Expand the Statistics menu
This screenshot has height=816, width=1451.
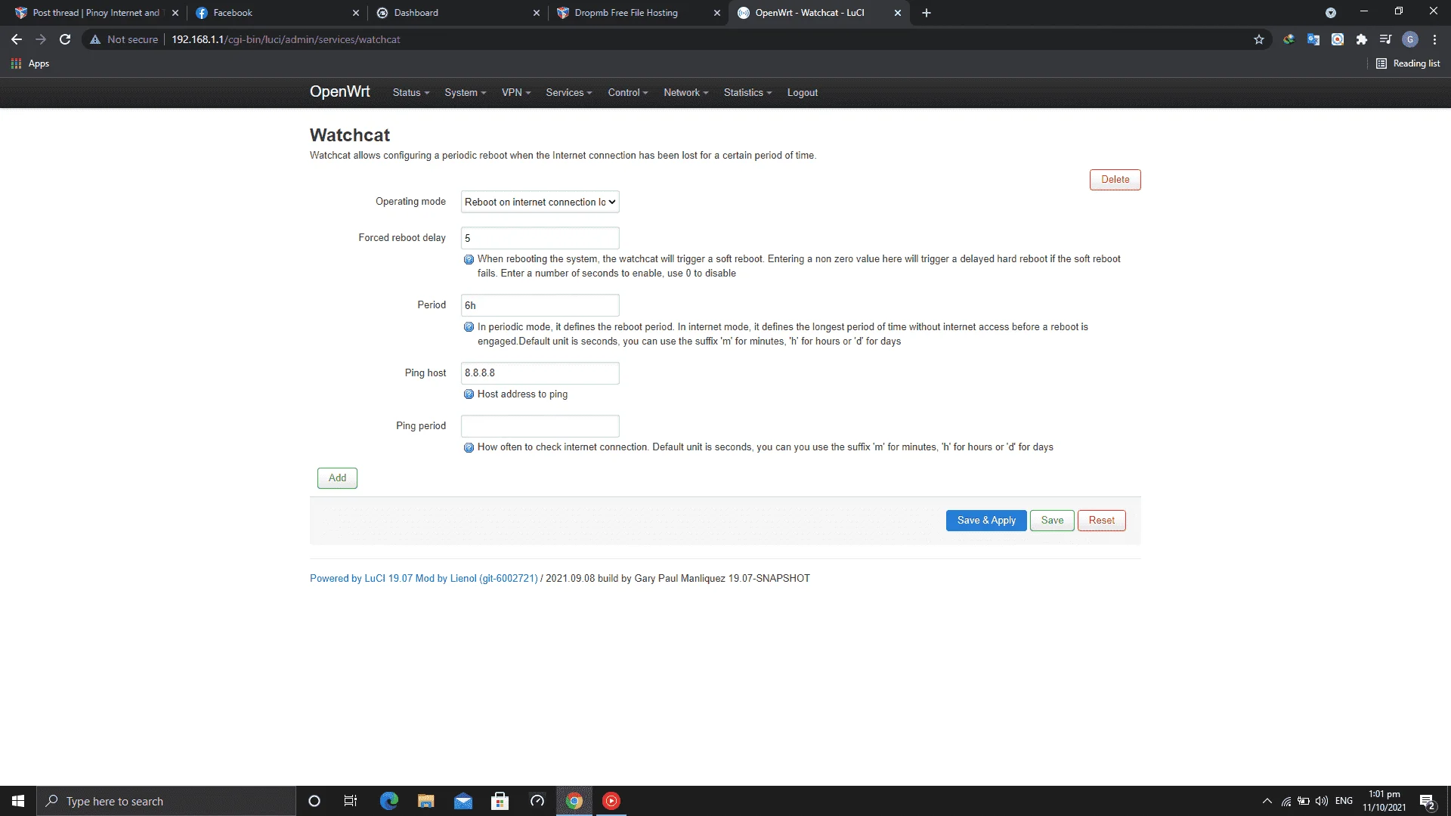pyautogui.click(x=748, y=93)
